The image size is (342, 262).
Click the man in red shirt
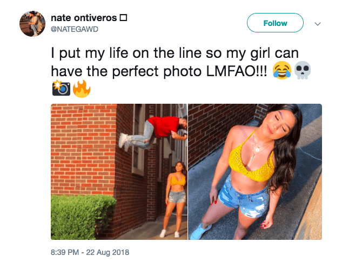click(154, 133)
